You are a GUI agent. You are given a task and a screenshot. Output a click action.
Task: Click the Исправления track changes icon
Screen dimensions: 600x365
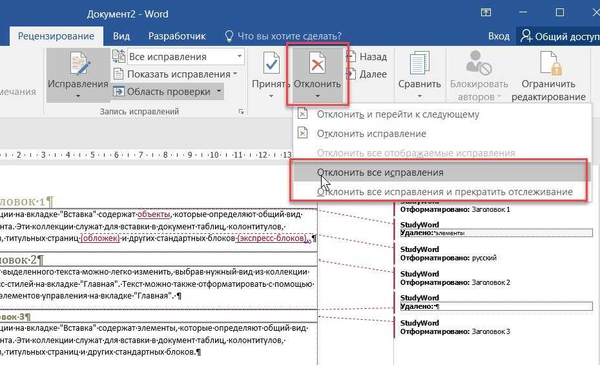click(x=80, y=64)
